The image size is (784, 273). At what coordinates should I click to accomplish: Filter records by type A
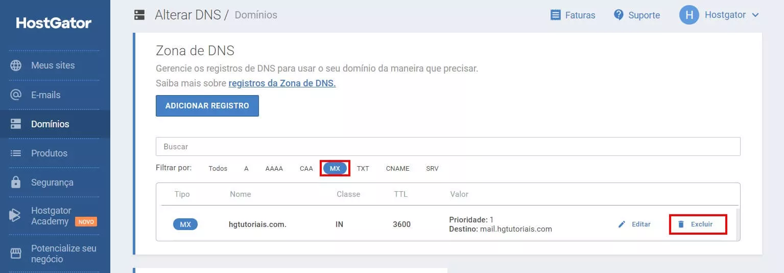[x=246, y=168]
